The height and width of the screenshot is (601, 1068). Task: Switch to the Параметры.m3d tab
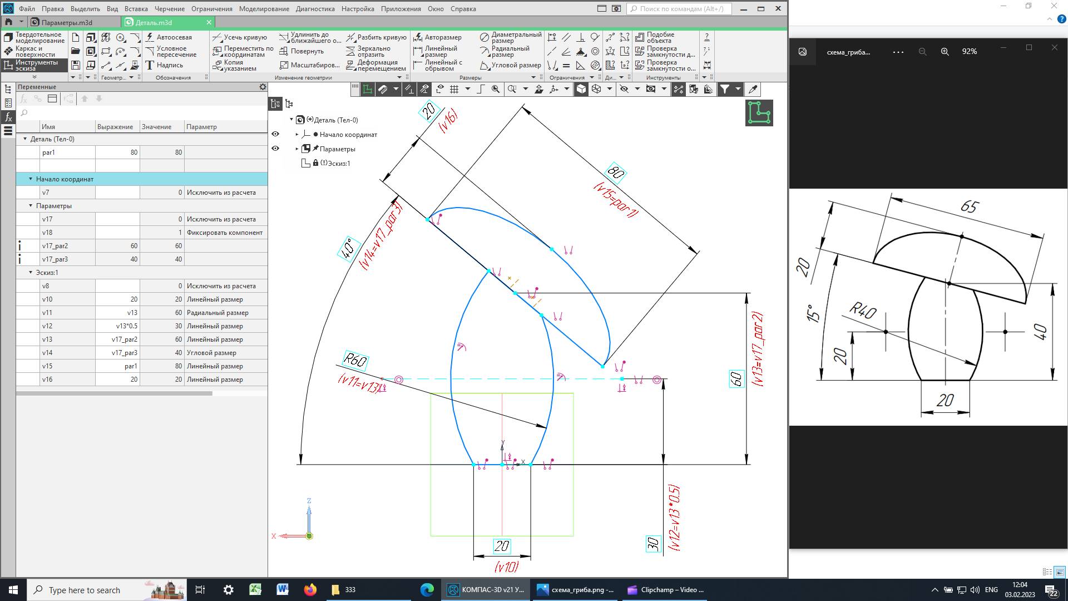[x=67, y=22]
